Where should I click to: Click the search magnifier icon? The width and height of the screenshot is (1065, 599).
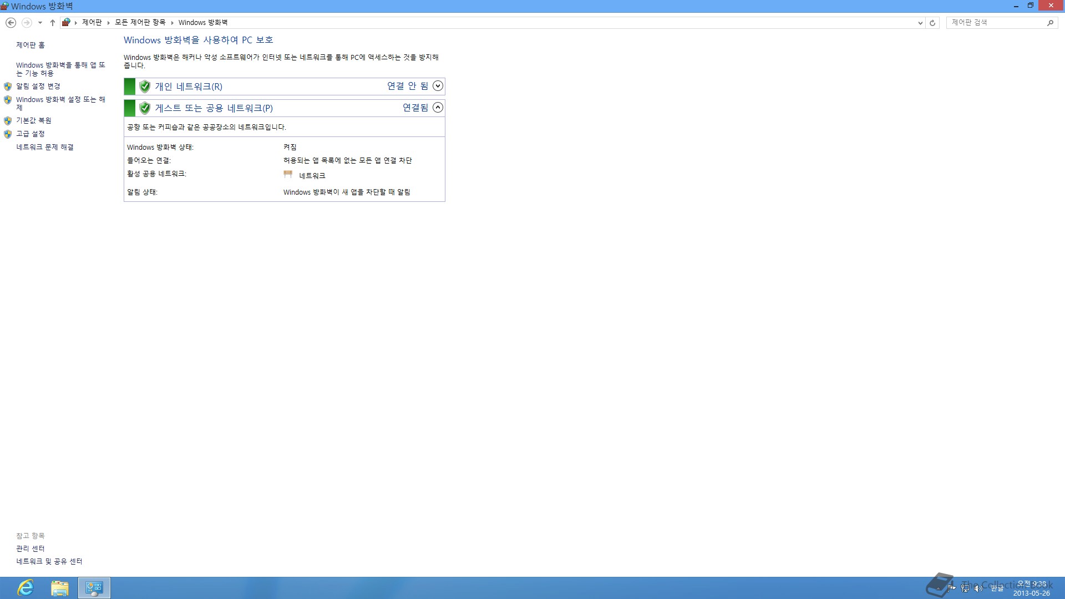[1050, 23]
